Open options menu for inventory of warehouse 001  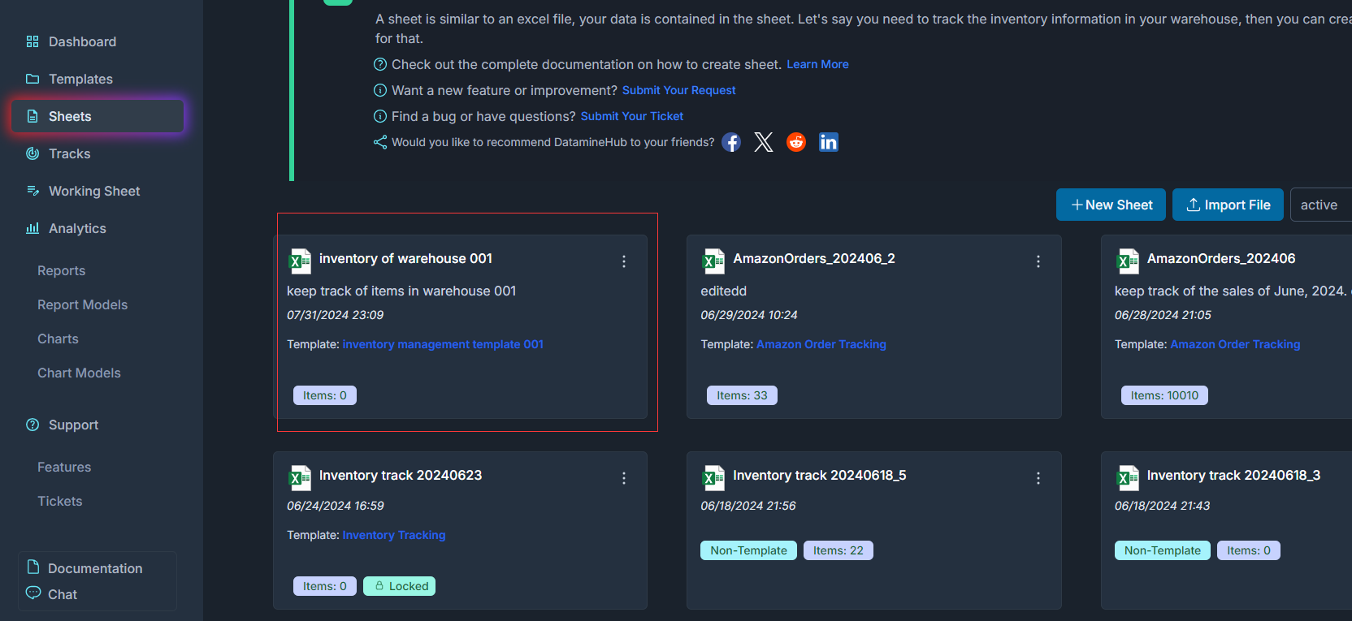[624, 261]
